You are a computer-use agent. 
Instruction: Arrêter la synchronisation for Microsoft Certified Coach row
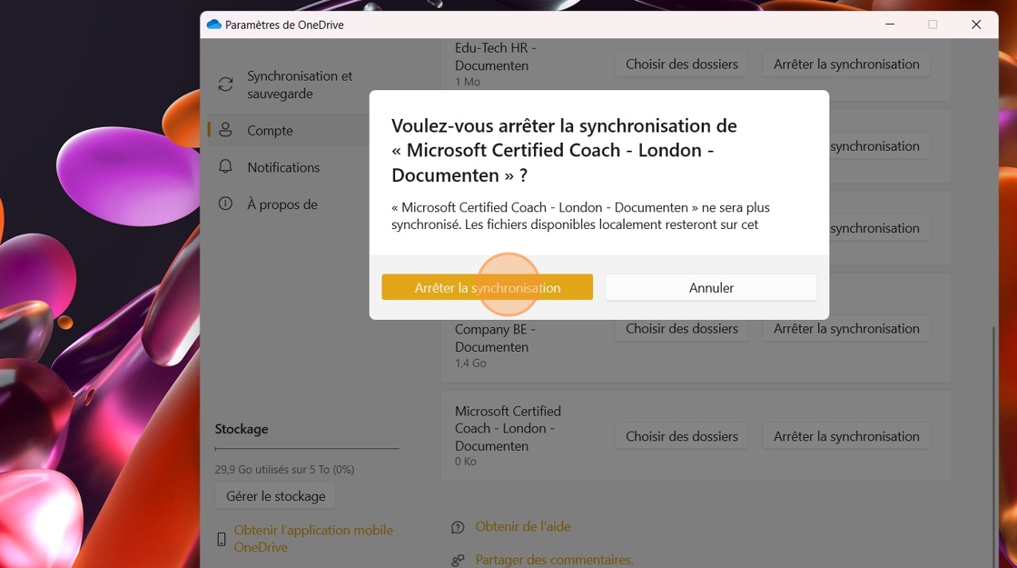click(x=846, y=436)
